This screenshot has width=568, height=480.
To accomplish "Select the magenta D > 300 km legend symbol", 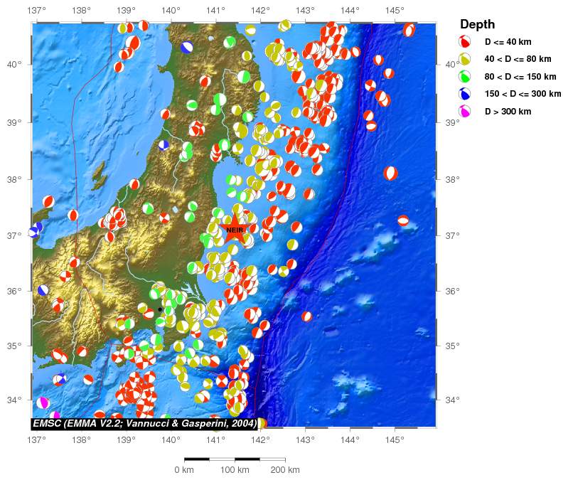I will pos(465,112).
